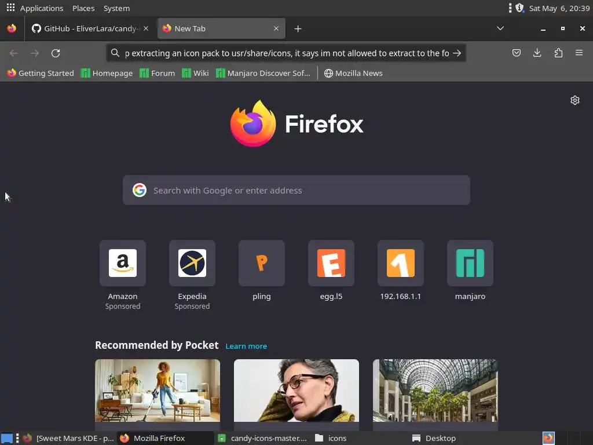Open the Mozilla News bookmark
Viewport: 593px width, 445px height.
(353, 73)
